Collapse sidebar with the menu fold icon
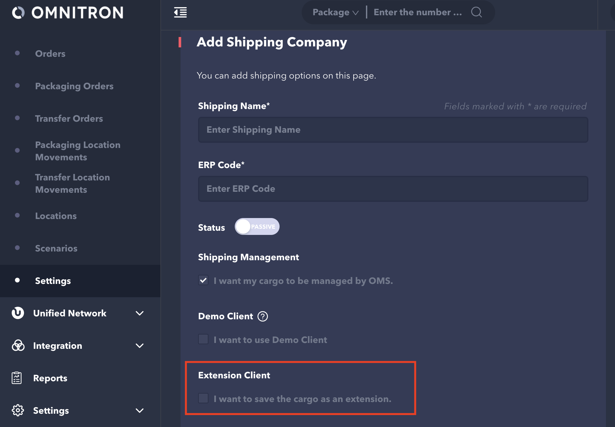The image size is (615, 427). tap(180, 13)
